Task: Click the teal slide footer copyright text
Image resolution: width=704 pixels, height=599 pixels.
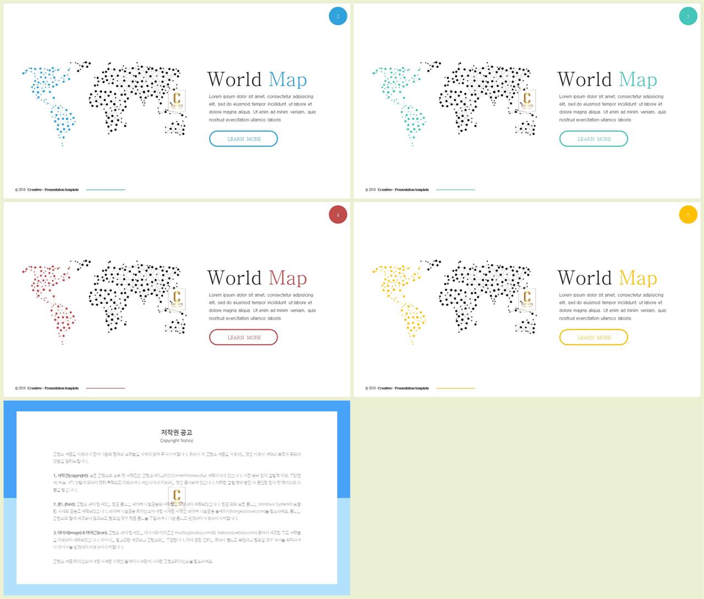Action: click(x=397, y=190)
